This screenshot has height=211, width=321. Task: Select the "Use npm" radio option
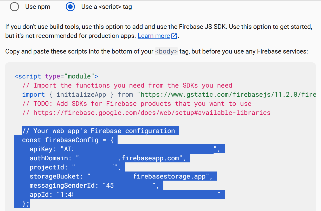coord(14,7)
